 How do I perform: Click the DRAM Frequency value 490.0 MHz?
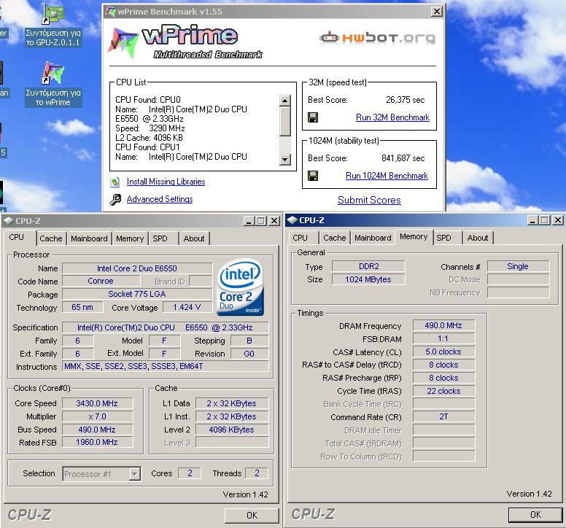[443, 325]
